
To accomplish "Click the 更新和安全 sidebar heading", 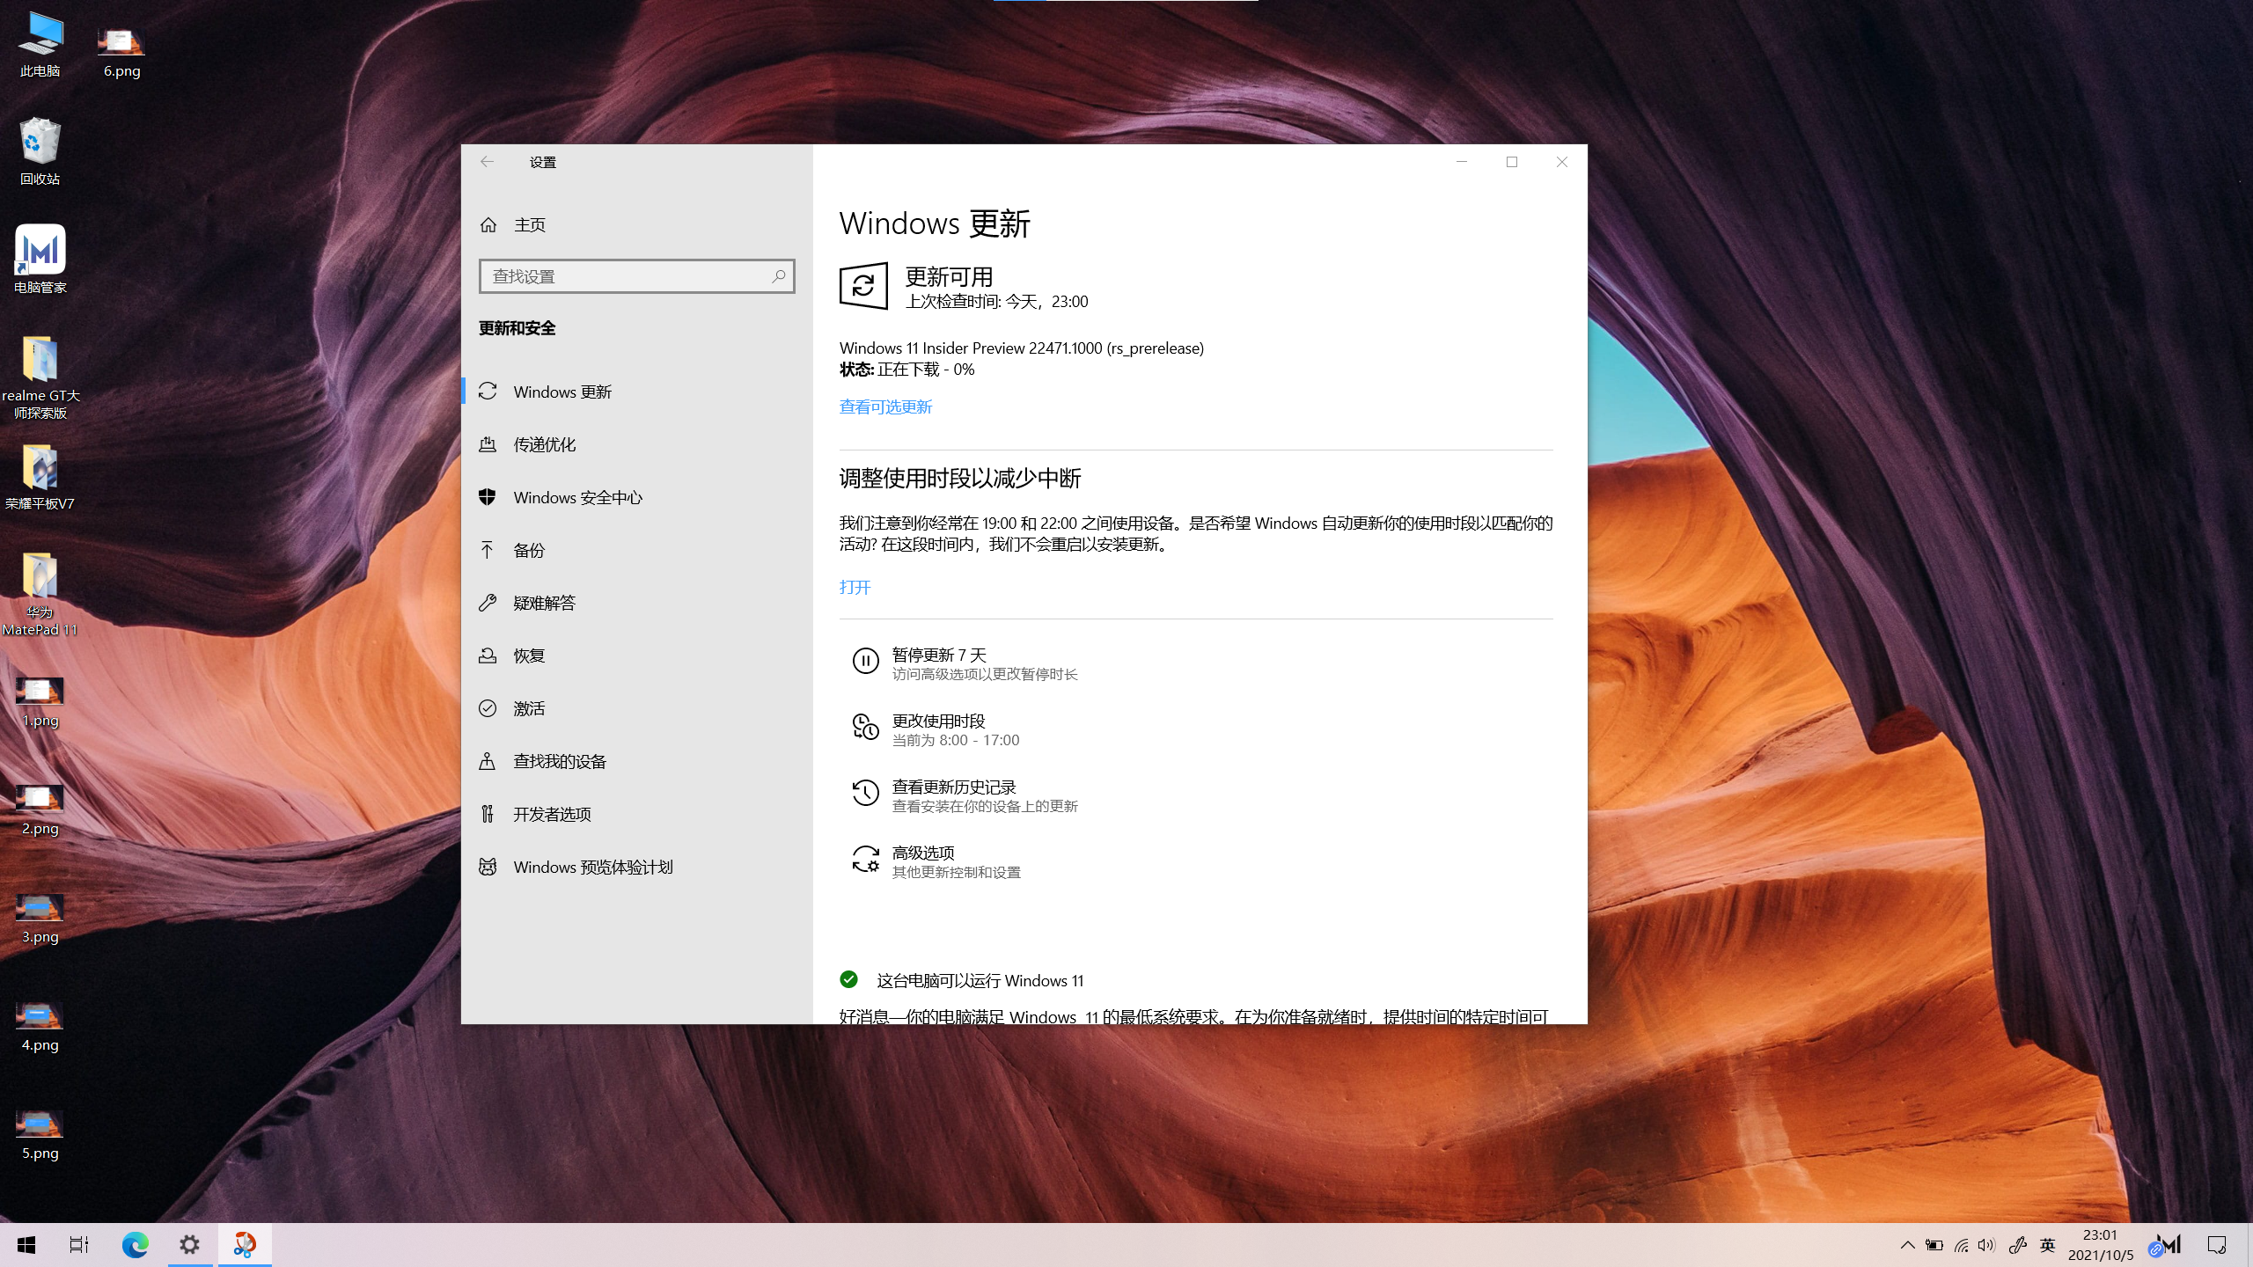I will tap(517, 328).
